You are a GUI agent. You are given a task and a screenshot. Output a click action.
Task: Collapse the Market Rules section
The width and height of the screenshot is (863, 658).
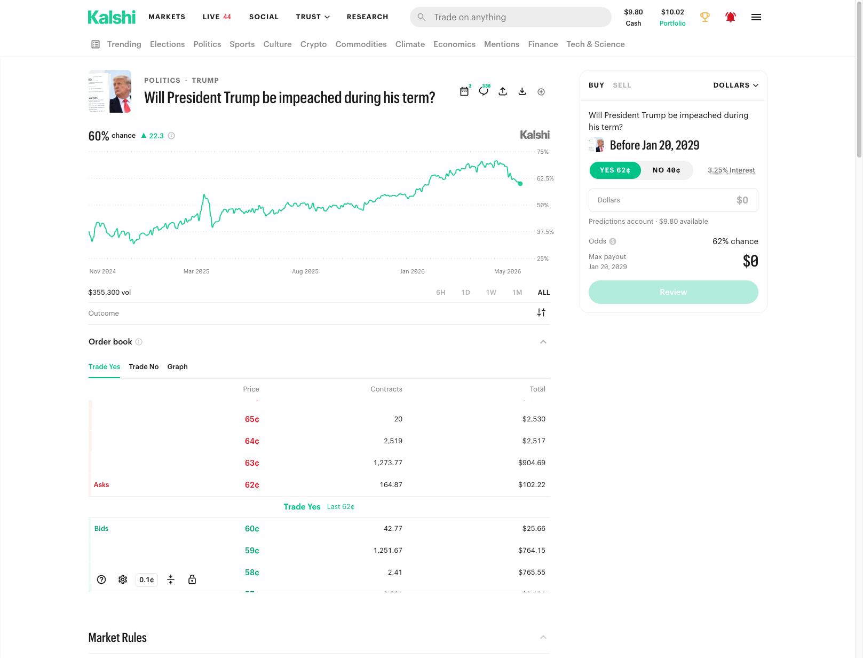[543, 637]
